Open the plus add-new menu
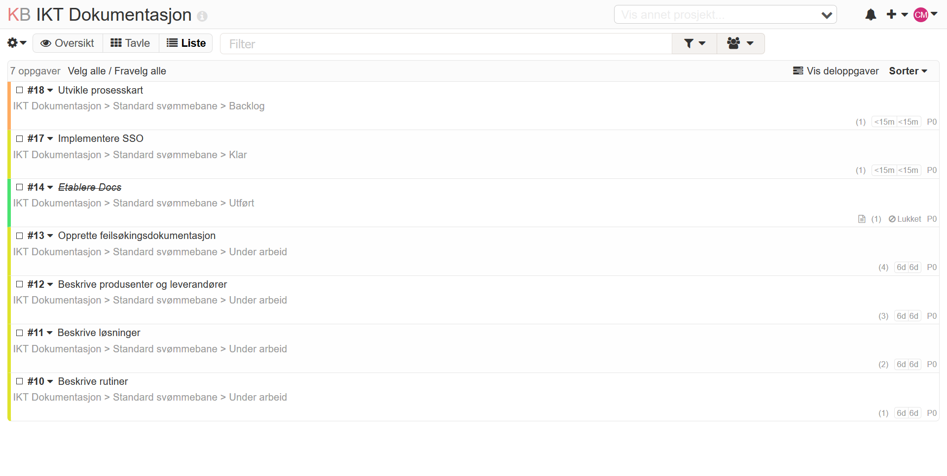947x476 pixels. click(896, 15)
